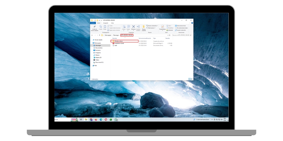Expand the address bar history dropdown arrow
The height and width of the screenshot is (141, 283).
(x=168, y=35)
